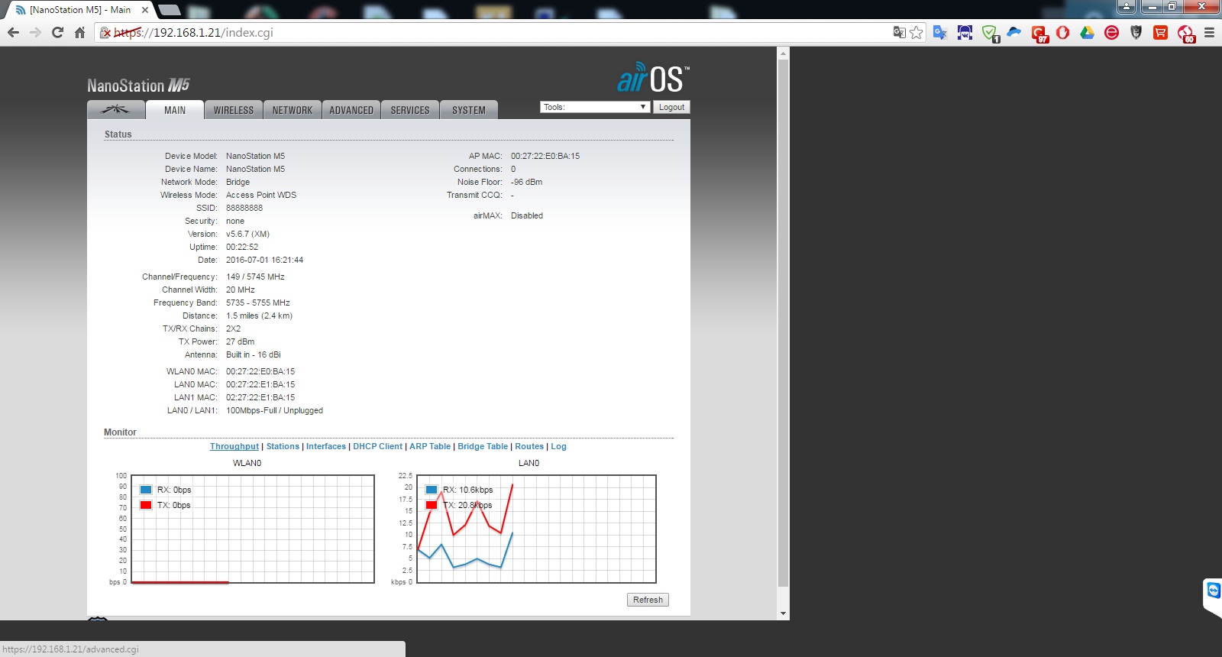This screenshot has width=1222, height=657.
Task: Switch to the NETWORK tab
Action: click(x=293, y=110)
